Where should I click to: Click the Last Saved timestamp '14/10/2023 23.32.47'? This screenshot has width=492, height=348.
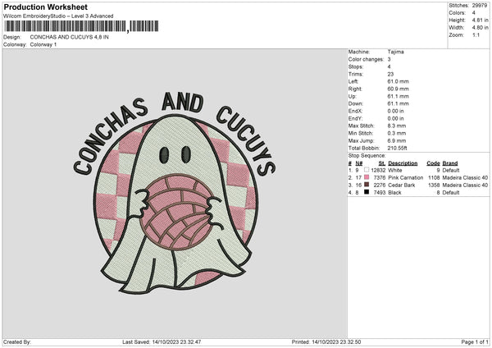[x=176, y=342]
